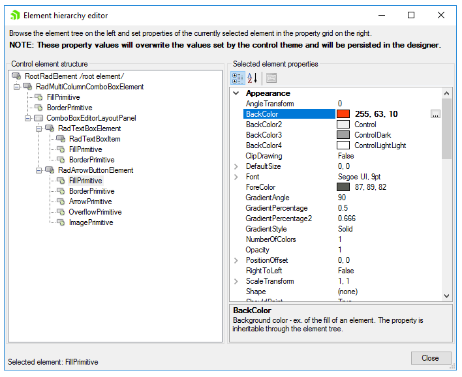
Task: Select the ImagePrimitive node
Action: pyautogui.click(x=91, y=222)
